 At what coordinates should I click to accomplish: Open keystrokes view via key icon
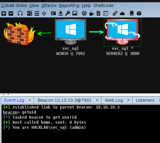coord(67,13)
